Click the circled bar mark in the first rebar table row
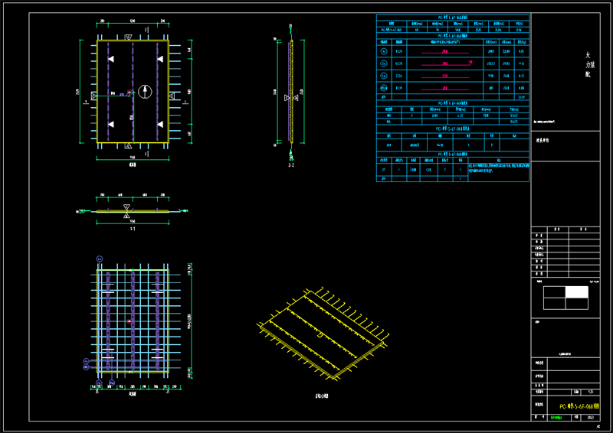Screen dimensions: 613x433 (x=384, y=51)
